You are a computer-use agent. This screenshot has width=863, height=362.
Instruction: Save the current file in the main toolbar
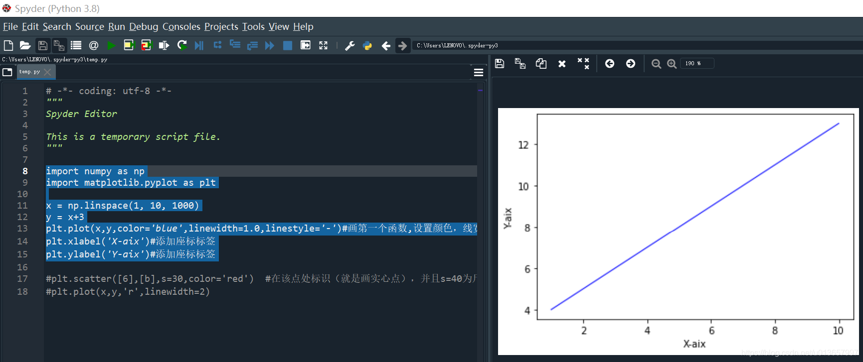point(42,45)
